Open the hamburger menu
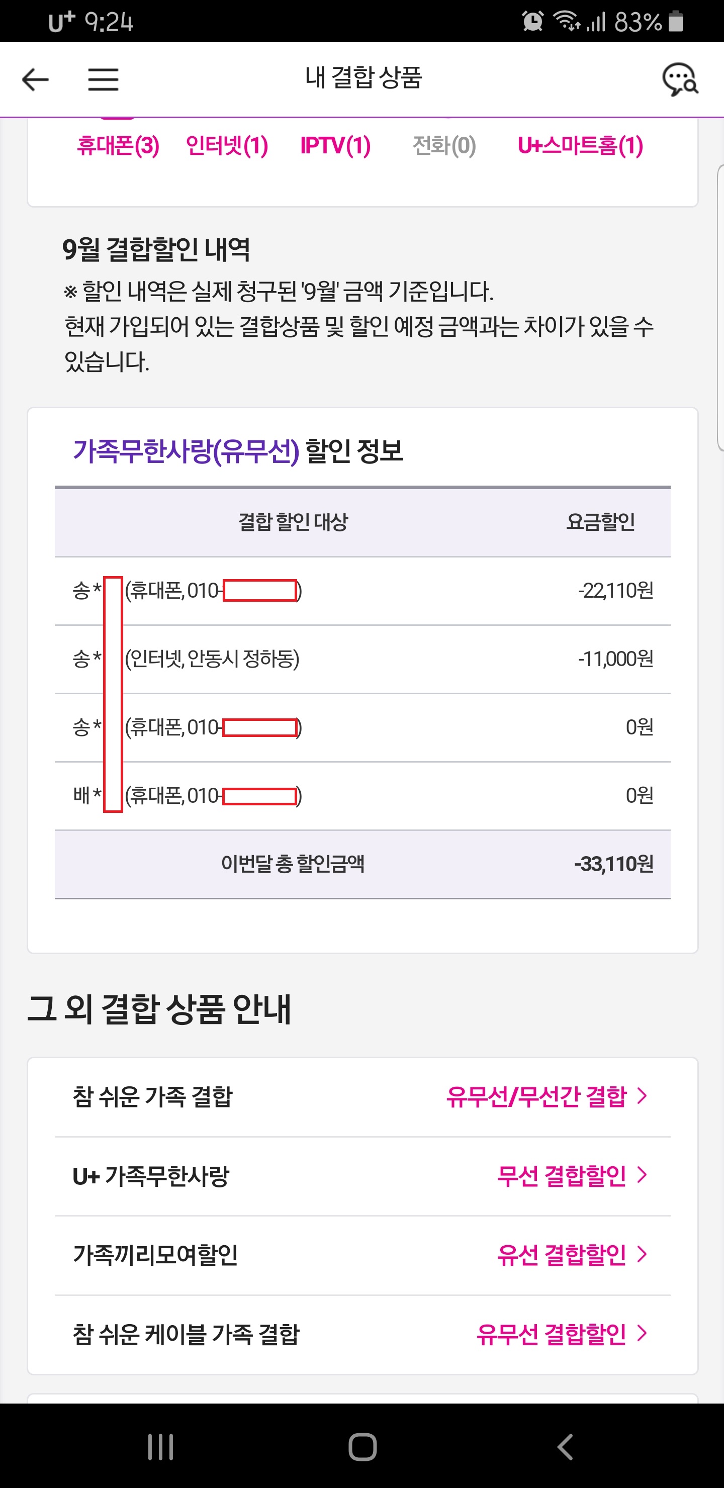 103,79
